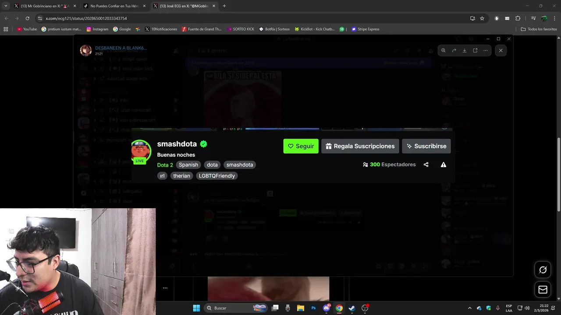The image size is (561, 315).
Task: Click the Suscribirse button
Action: [426, 146]
